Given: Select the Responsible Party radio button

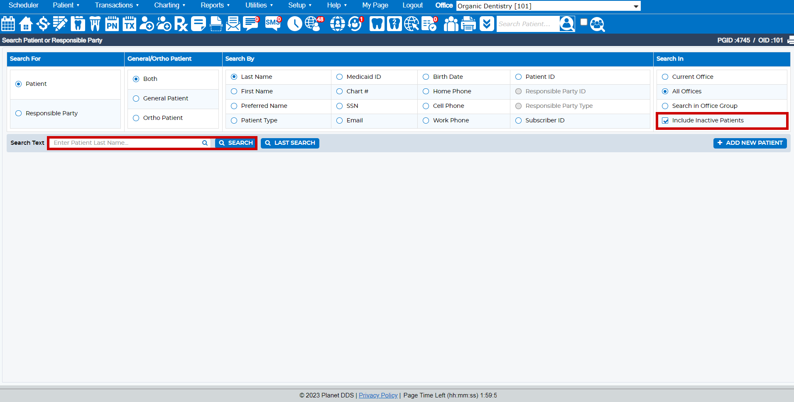Looking at the screenshot, I should [18, 113].
